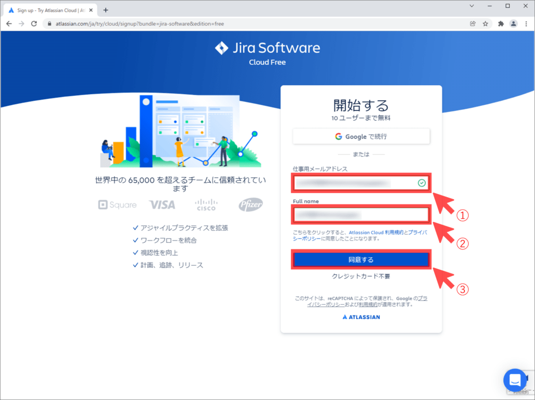Close the Sign up tab
Screen dimensions: 535x400
point(91,10)
